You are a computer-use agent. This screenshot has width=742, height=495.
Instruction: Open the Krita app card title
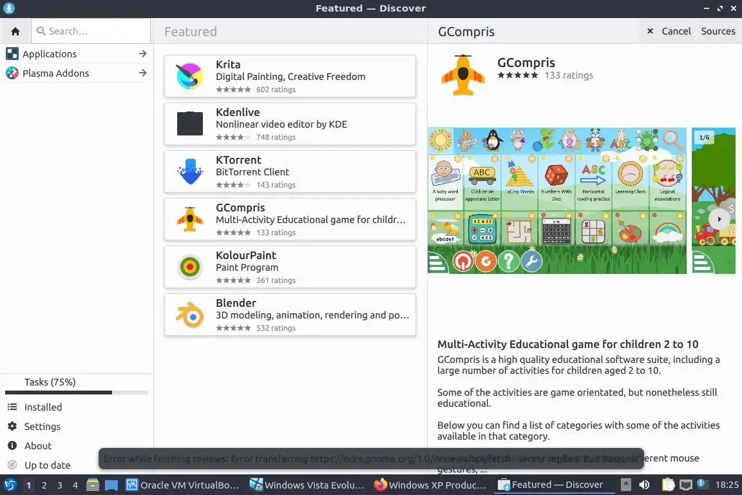(x=228, y=64)
